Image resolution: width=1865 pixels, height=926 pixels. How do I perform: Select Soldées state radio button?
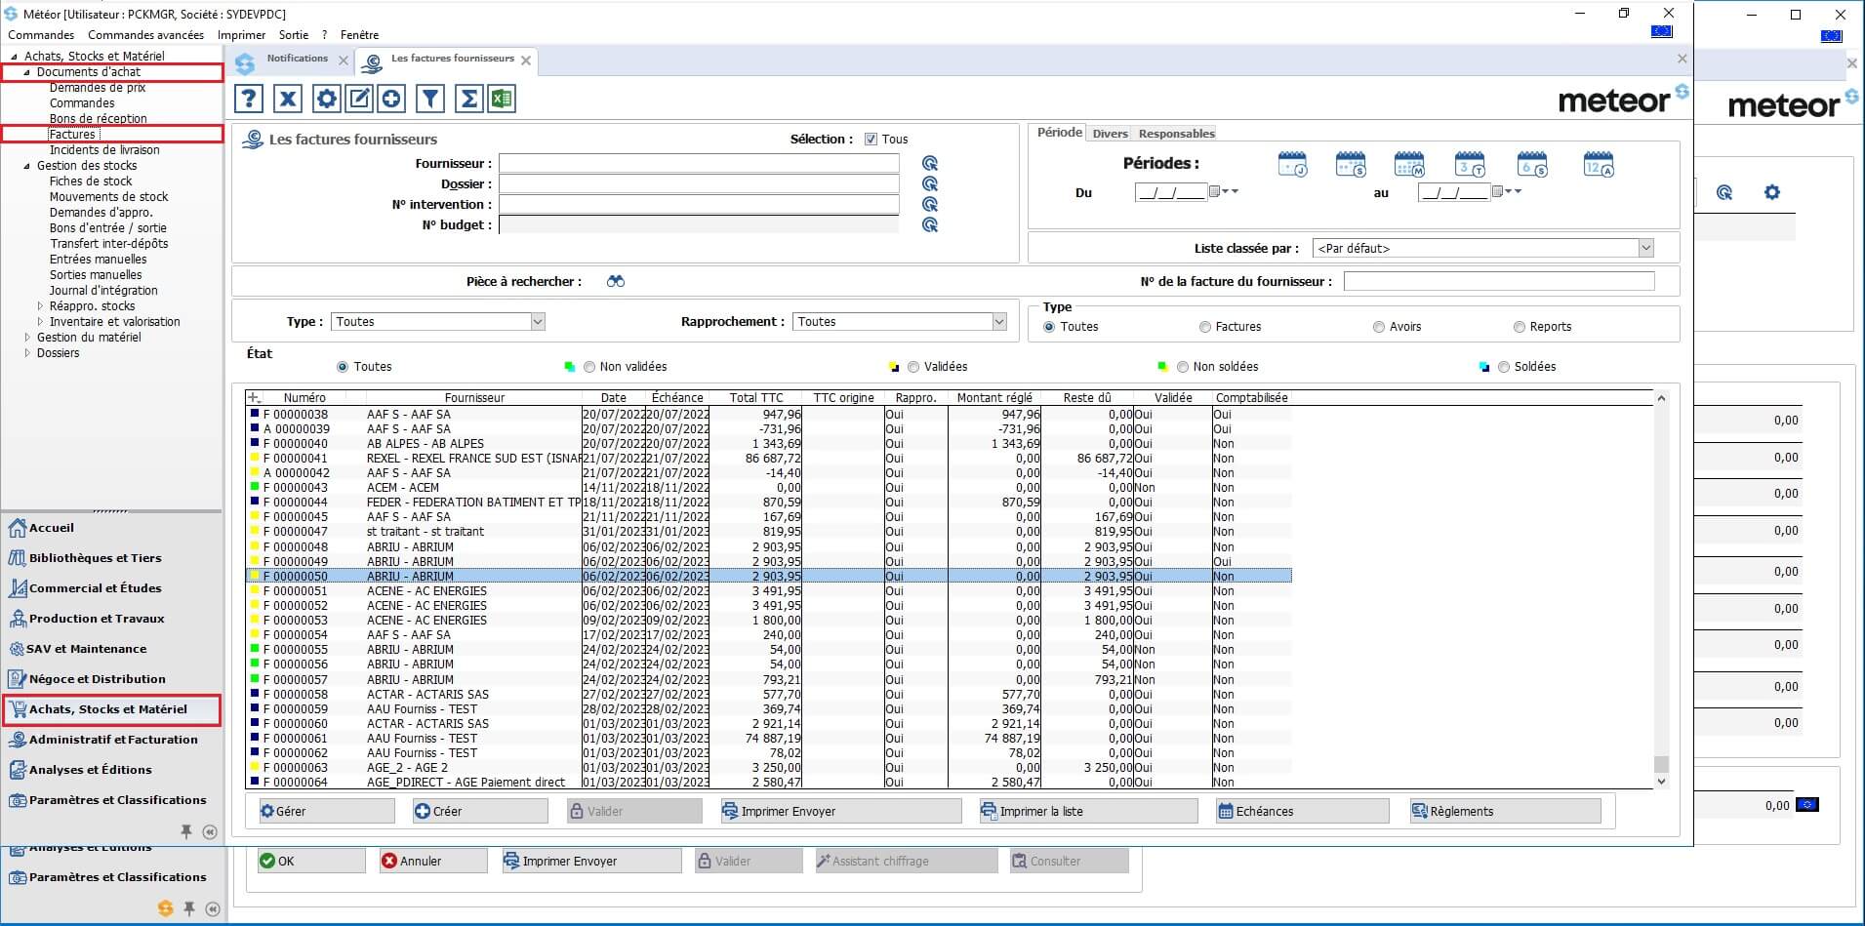(1504, 367)
